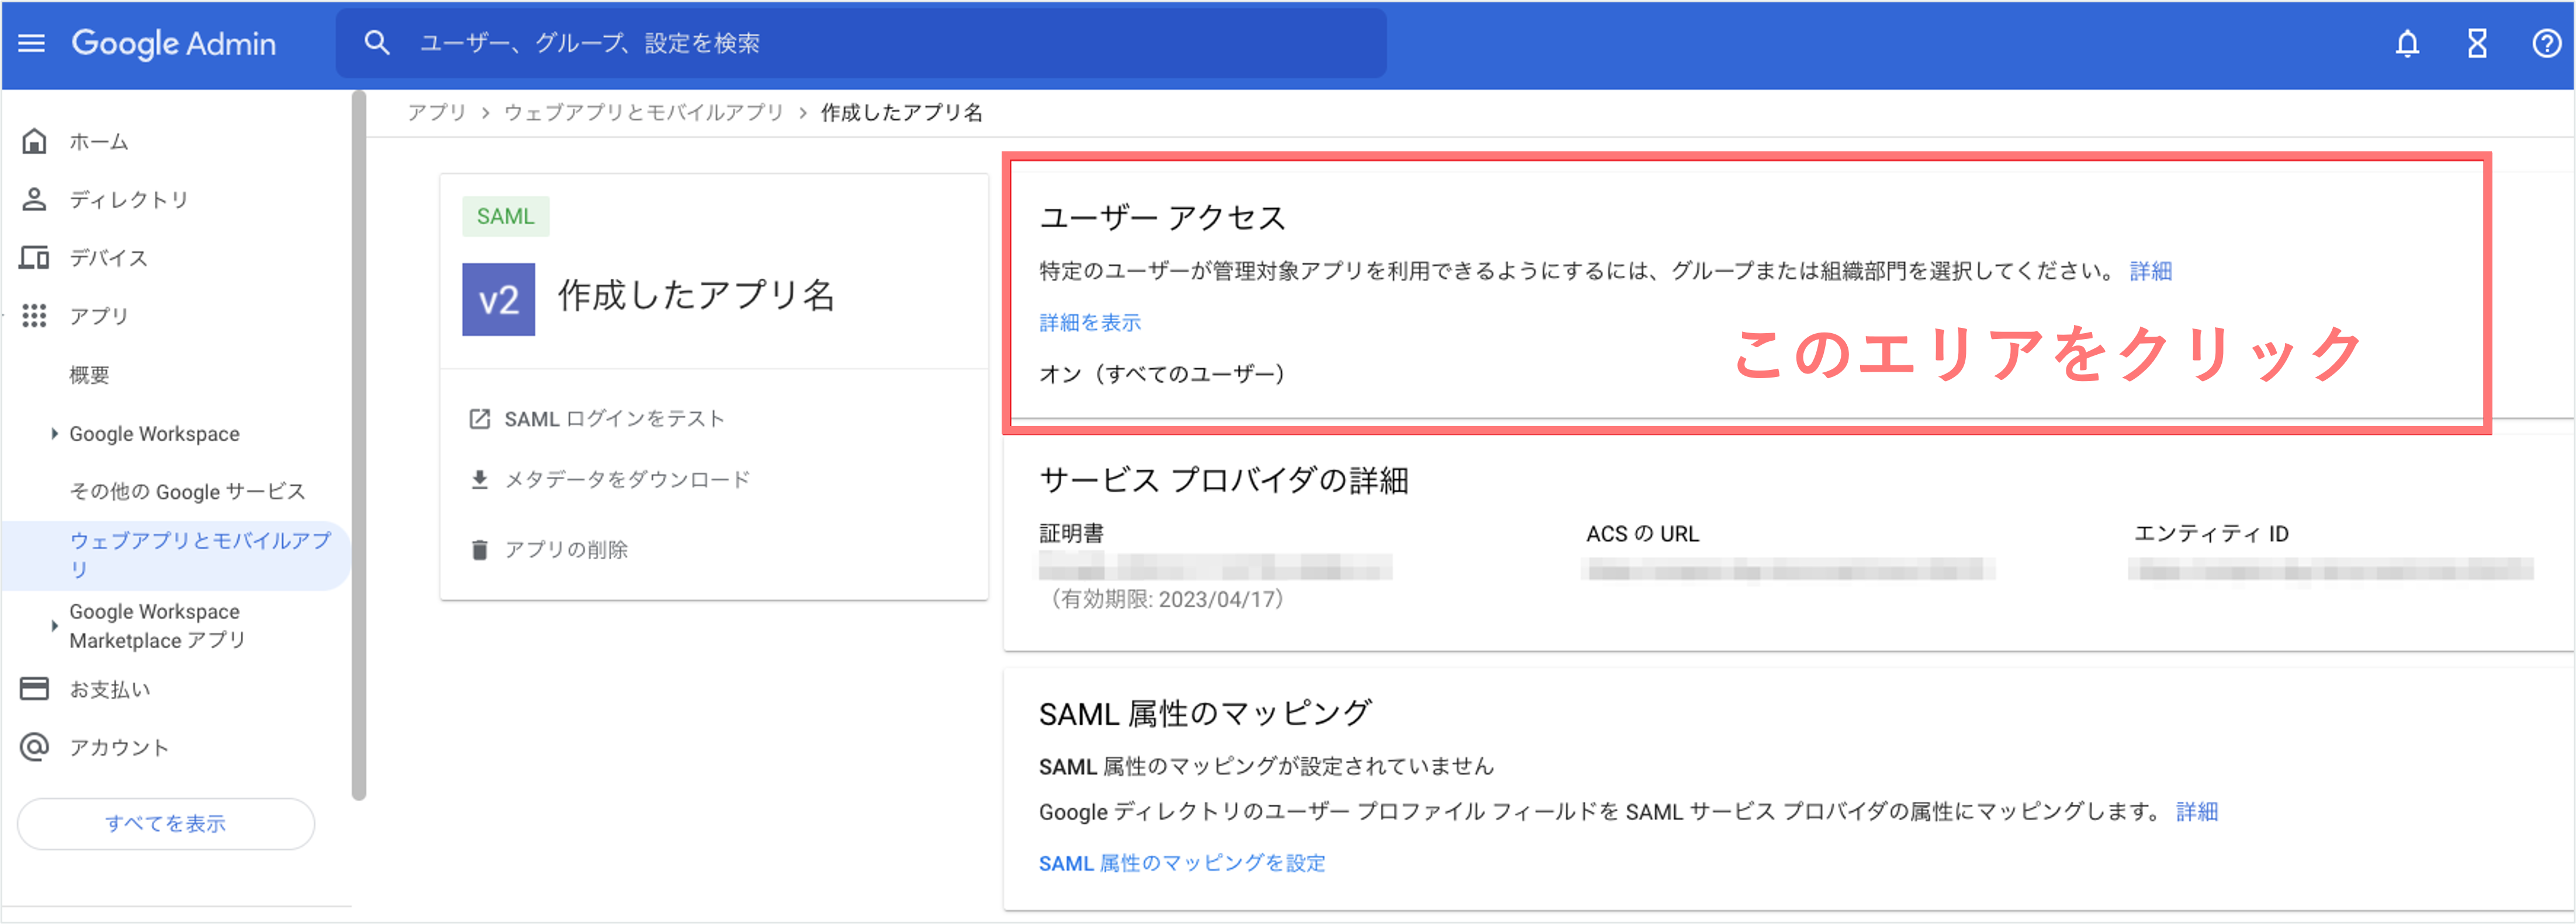Viewport: 2576px width, 924px height.
Task: Click the green SAML badge
Action: pyautogui.click(x=505, y=216)
